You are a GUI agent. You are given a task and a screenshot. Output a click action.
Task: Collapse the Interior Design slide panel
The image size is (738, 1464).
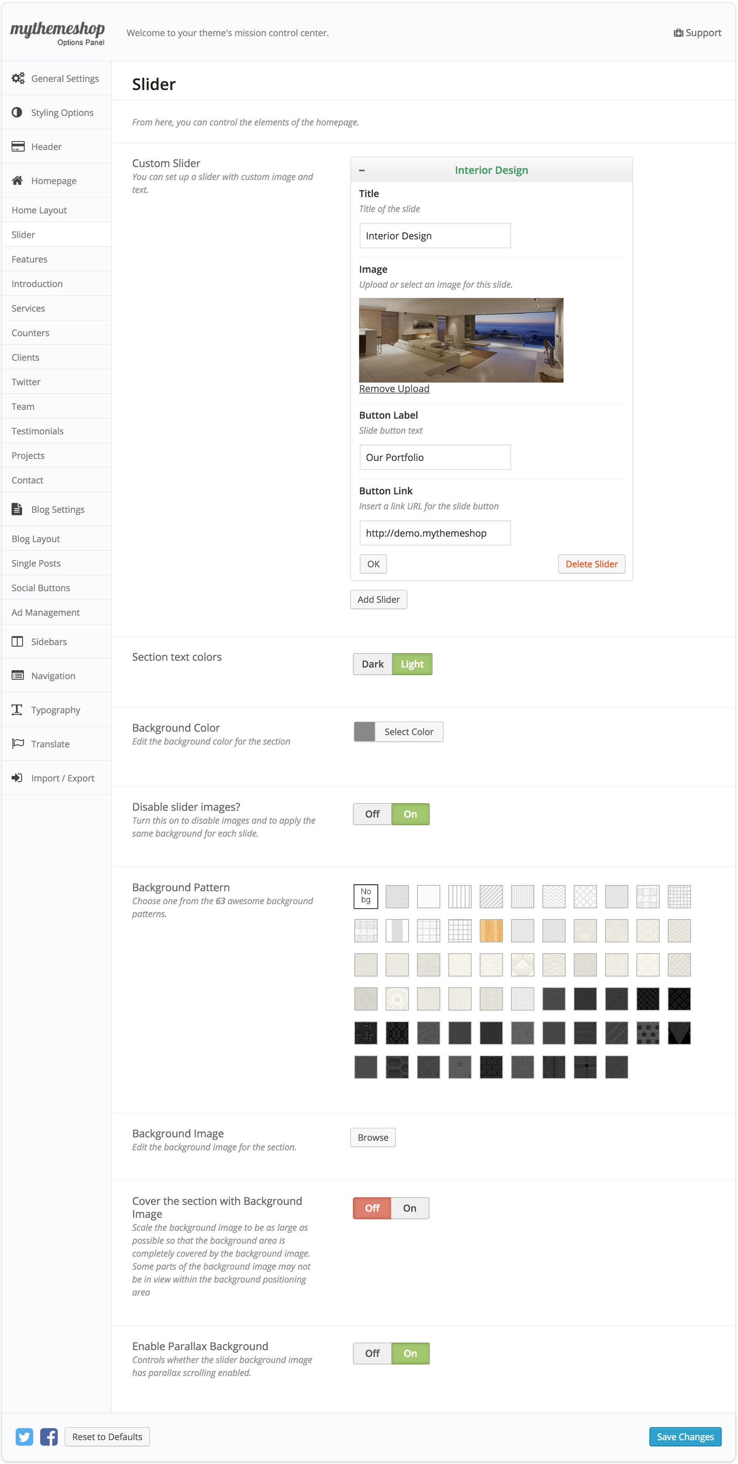click(362, 170)
